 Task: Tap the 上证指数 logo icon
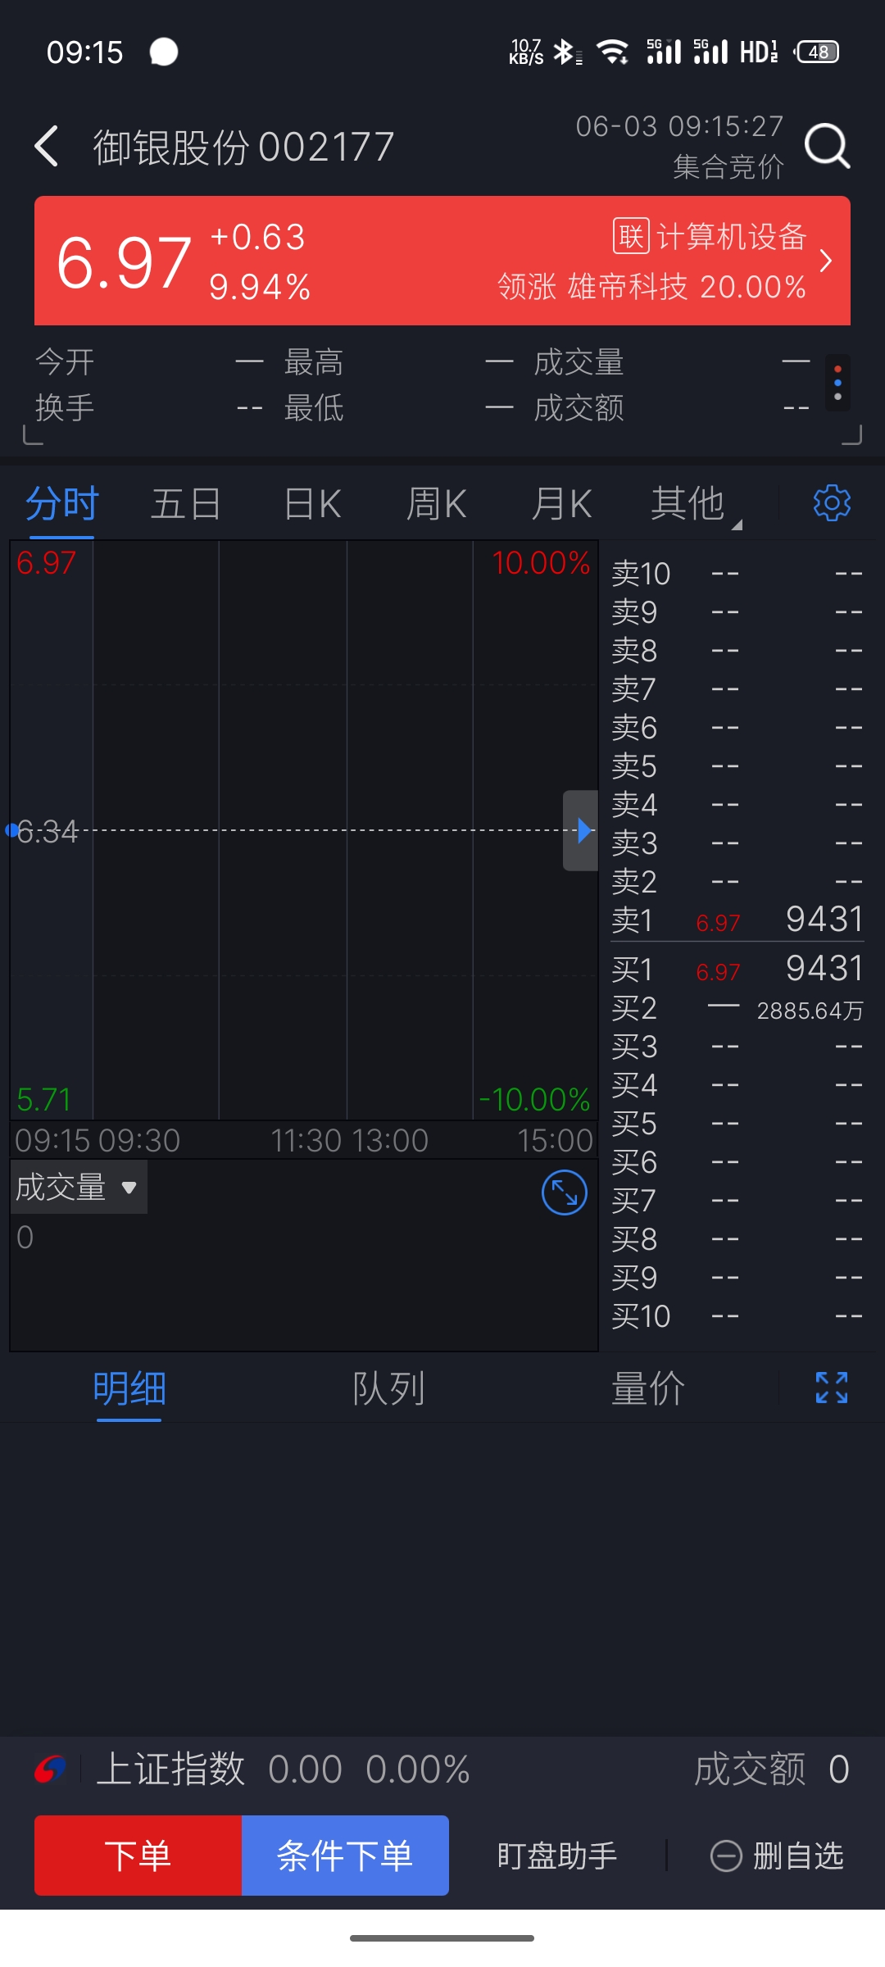coord(51,1769)
